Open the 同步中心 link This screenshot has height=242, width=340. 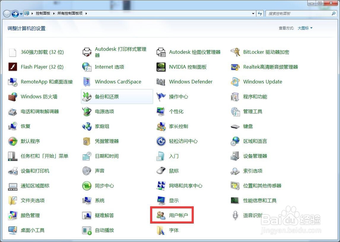pyautogui.click(x=104, y=186)
